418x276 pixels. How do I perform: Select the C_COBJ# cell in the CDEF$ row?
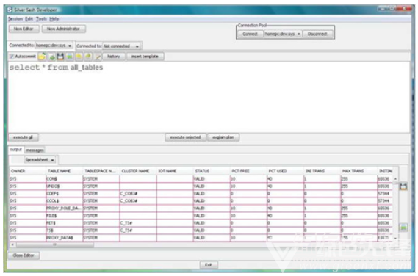(x=138, y=193)
